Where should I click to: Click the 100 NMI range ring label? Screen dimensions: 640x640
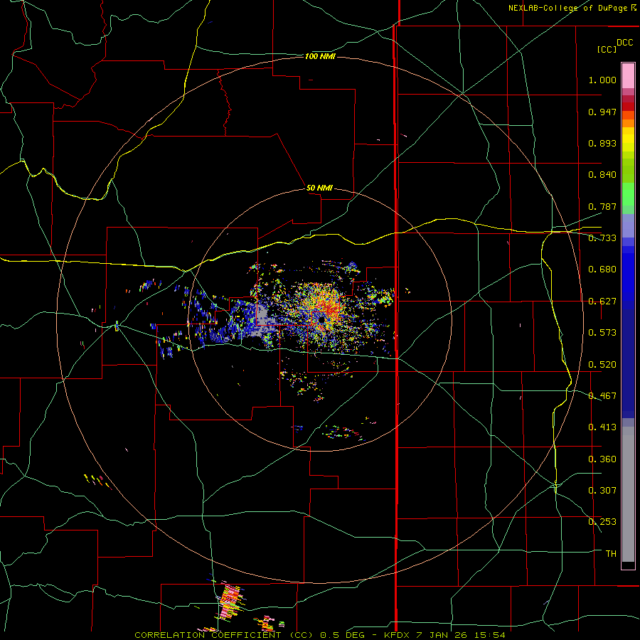[x=320, y=56]
